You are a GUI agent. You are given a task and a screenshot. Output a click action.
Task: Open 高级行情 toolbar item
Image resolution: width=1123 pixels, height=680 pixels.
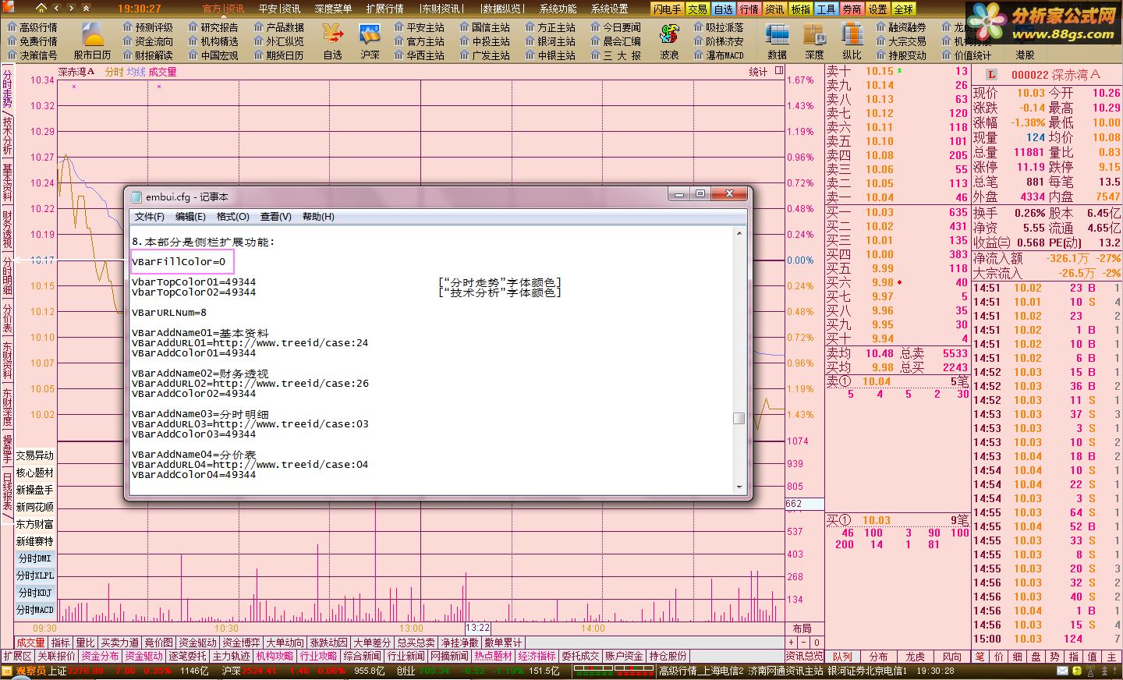tap(32, 27)
